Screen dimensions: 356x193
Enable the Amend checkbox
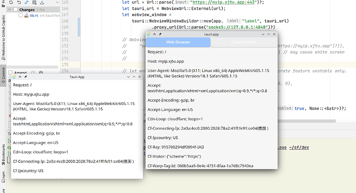pos(10,73)
